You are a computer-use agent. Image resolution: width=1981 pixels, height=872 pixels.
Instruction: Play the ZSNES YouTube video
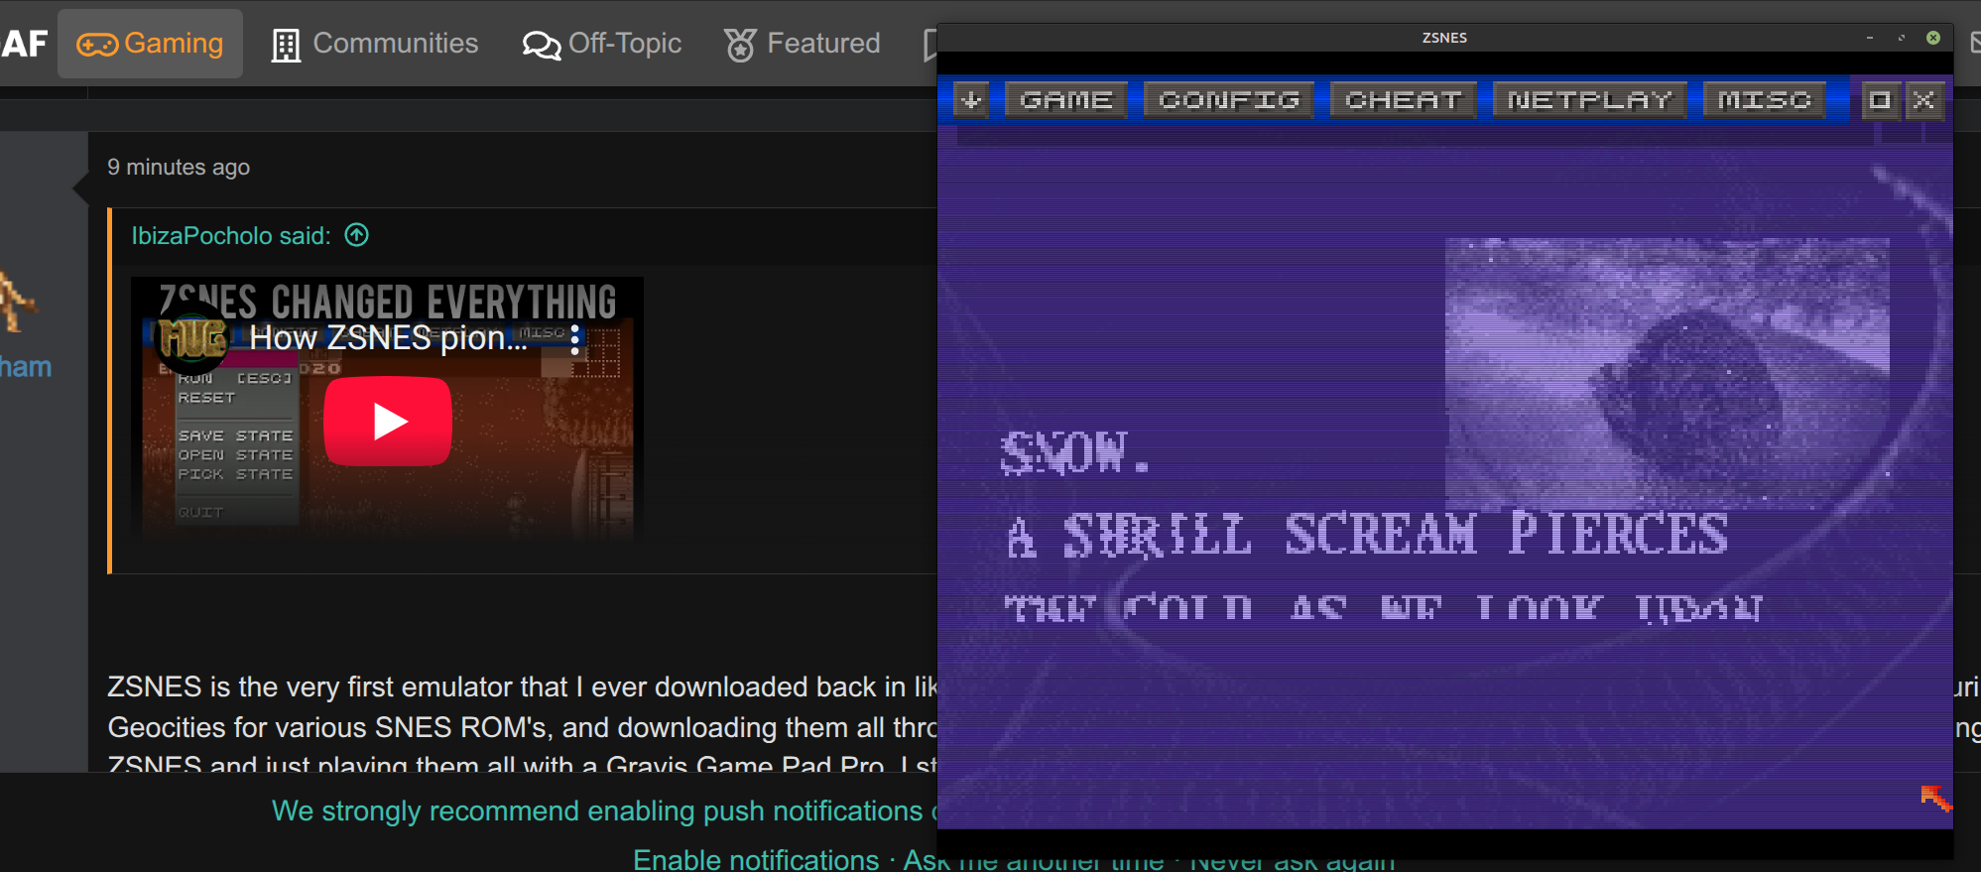pos(388,421)
